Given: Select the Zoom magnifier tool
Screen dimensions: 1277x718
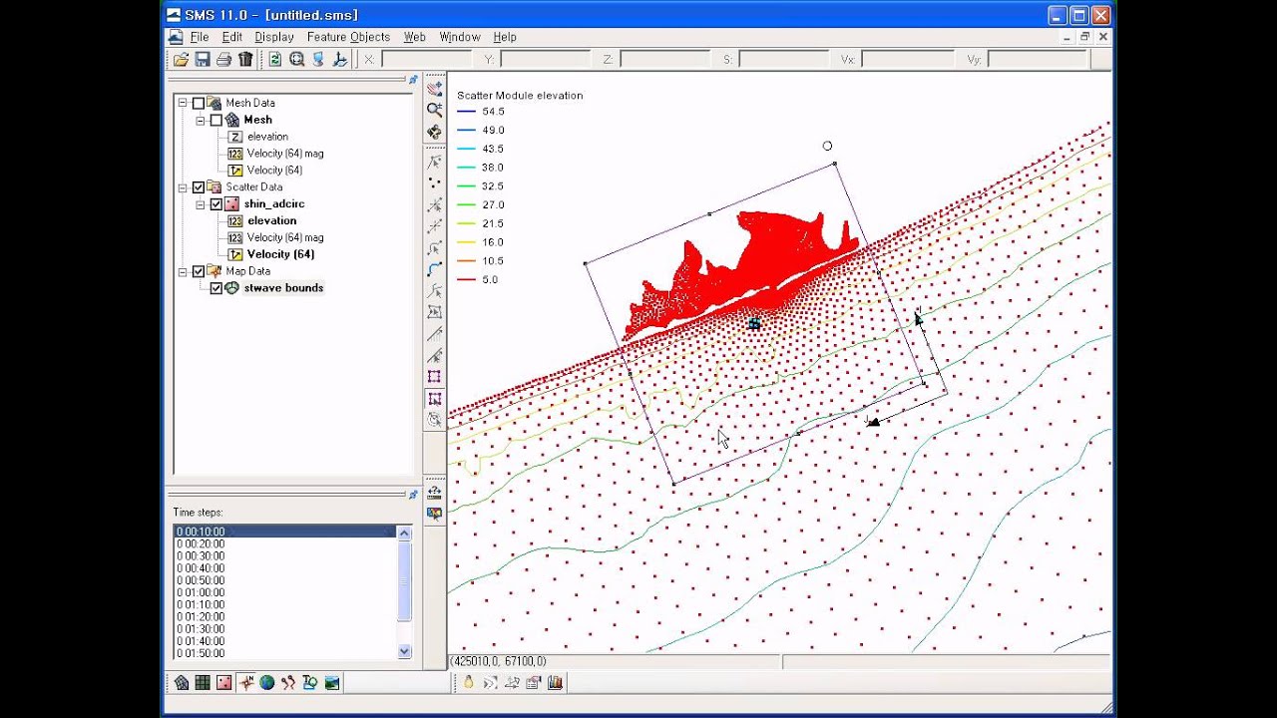Looking at the screenshot, I should [435, 111].
